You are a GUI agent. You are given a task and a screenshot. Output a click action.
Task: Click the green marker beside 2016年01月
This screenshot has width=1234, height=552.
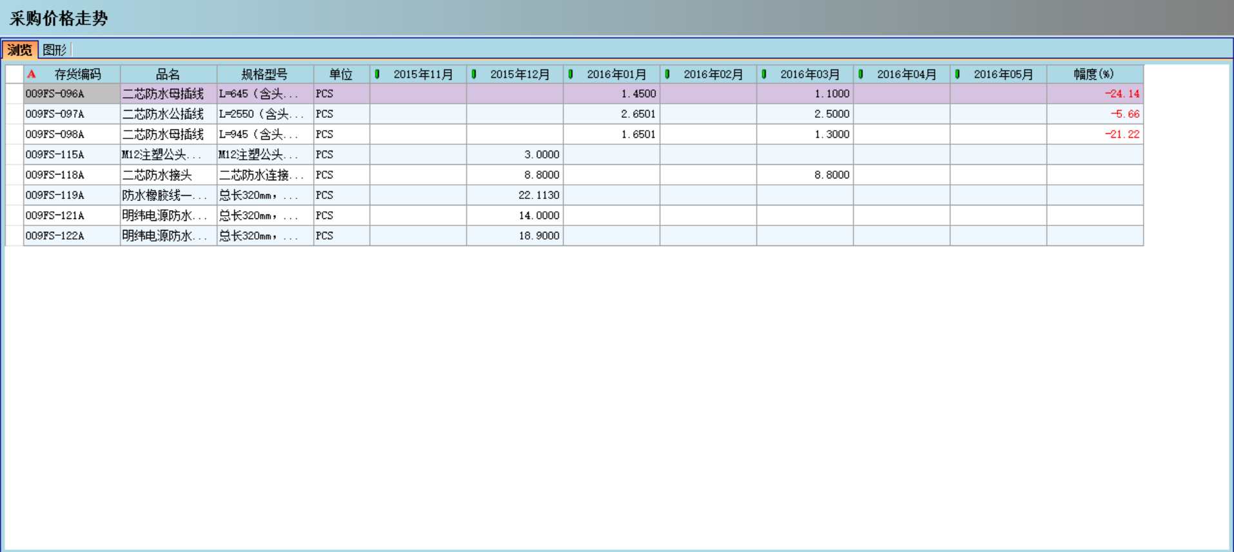pos(571,74)
